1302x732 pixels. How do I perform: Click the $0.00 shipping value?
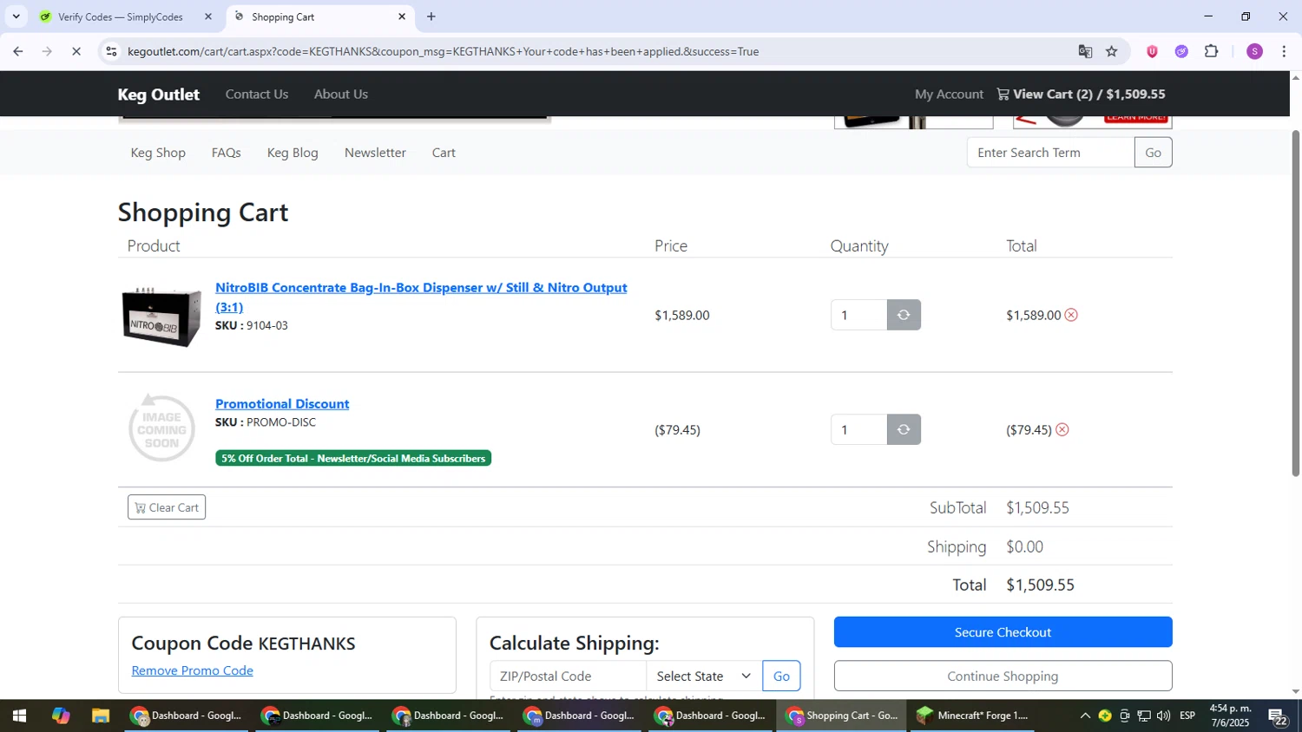point(1024,546)
